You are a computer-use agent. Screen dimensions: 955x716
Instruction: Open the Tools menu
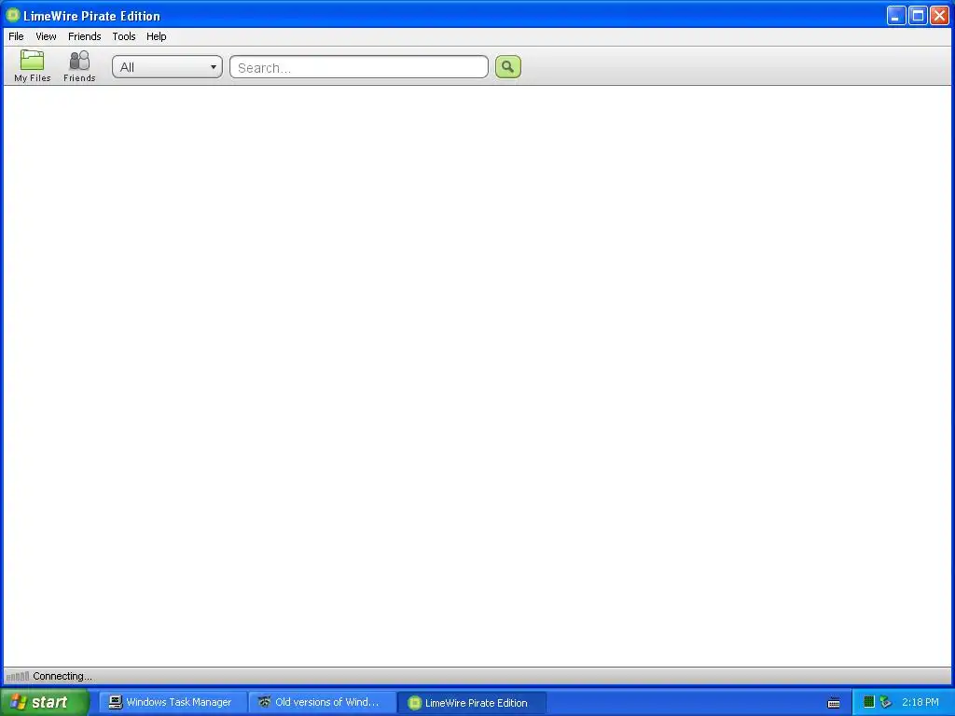(x=124, y=36)
